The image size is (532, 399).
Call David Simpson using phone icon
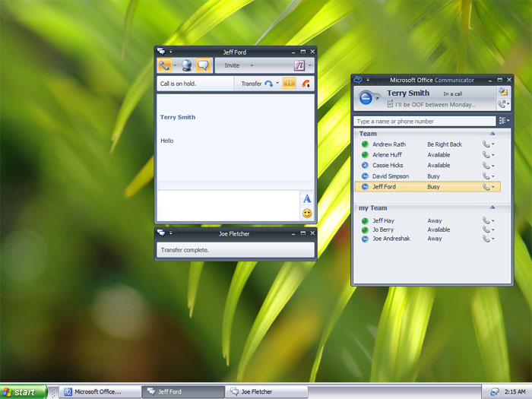point(486,176)
